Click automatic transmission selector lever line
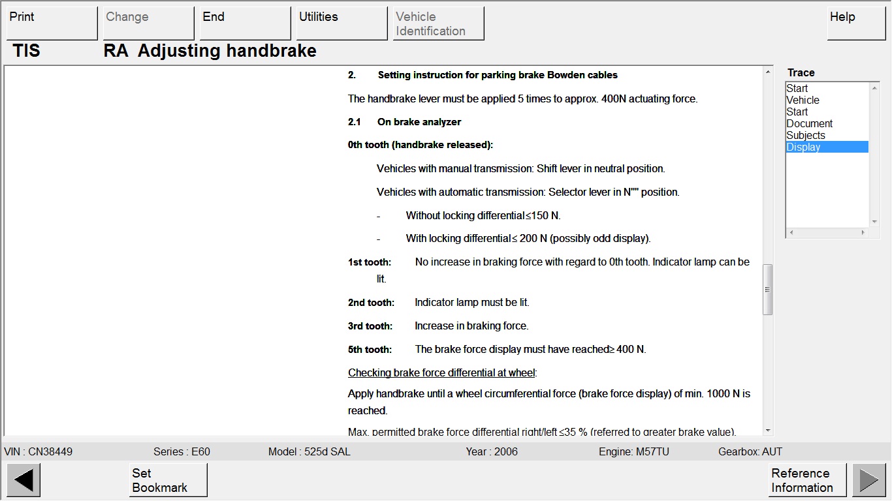 528,192
